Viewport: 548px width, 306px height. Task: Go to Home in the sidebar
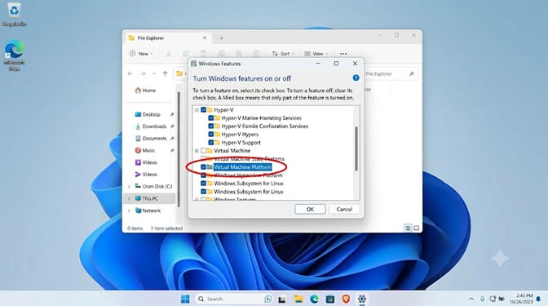point(145,91)
